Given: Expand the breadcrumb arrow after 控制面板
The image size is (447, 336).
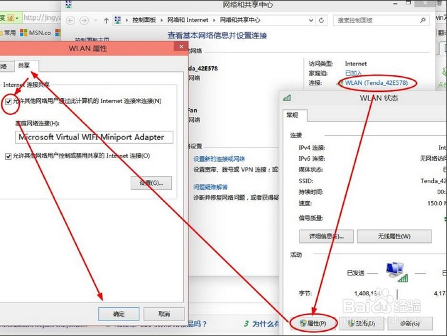Looking at the screenshot, I should [162, 20].
